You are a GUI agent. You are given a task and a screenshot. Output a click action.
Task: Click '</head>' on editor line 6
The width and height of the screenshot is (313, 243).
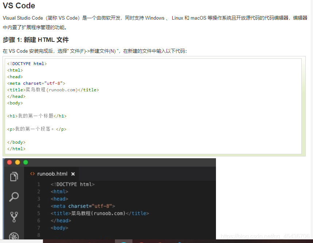coord(61,220)
